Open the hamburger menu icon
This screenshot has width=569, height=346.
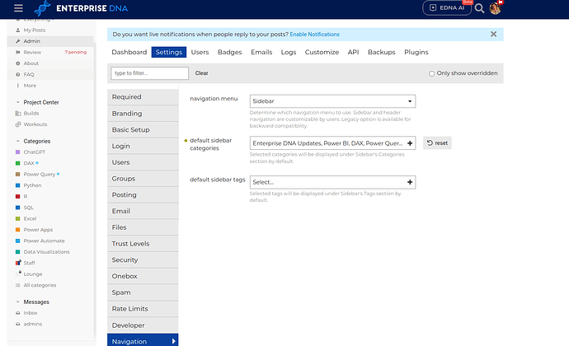coord(18,8)
